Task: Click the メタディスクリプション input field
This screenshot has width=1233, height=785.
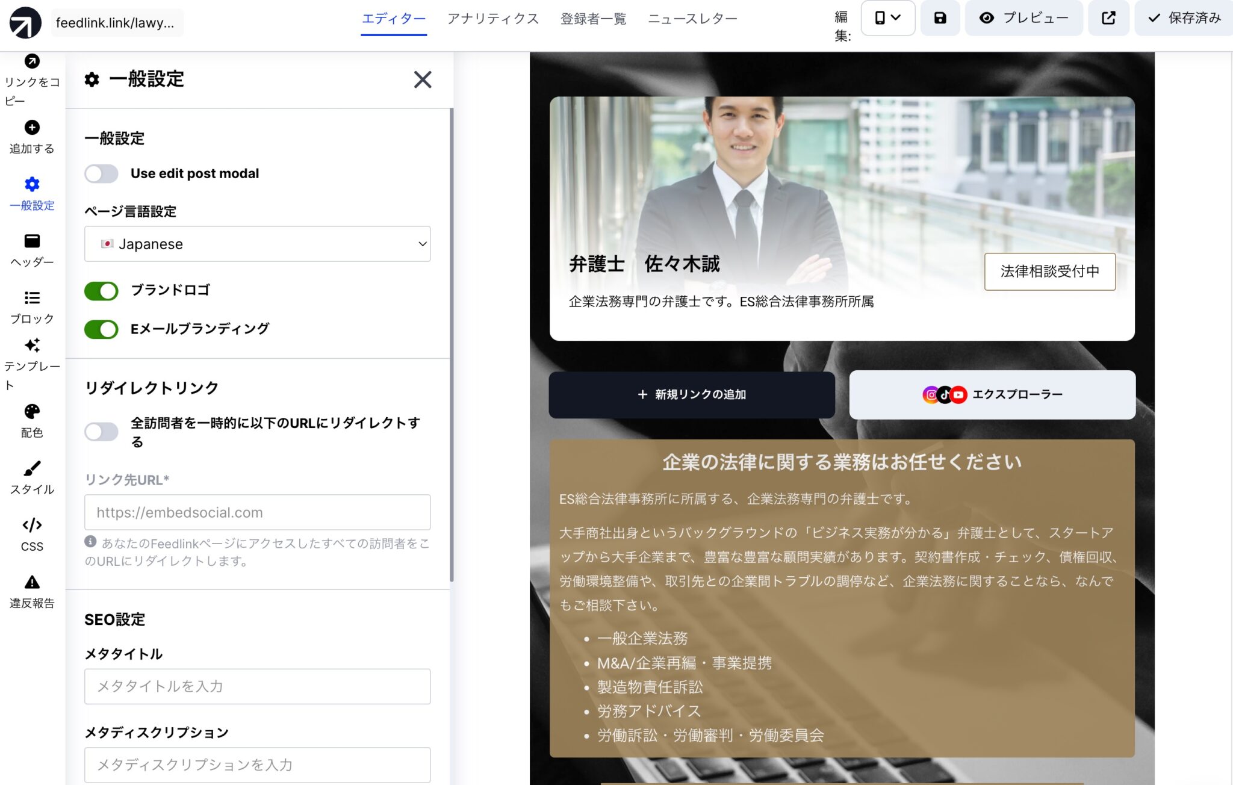Action: tap(257, 765)
